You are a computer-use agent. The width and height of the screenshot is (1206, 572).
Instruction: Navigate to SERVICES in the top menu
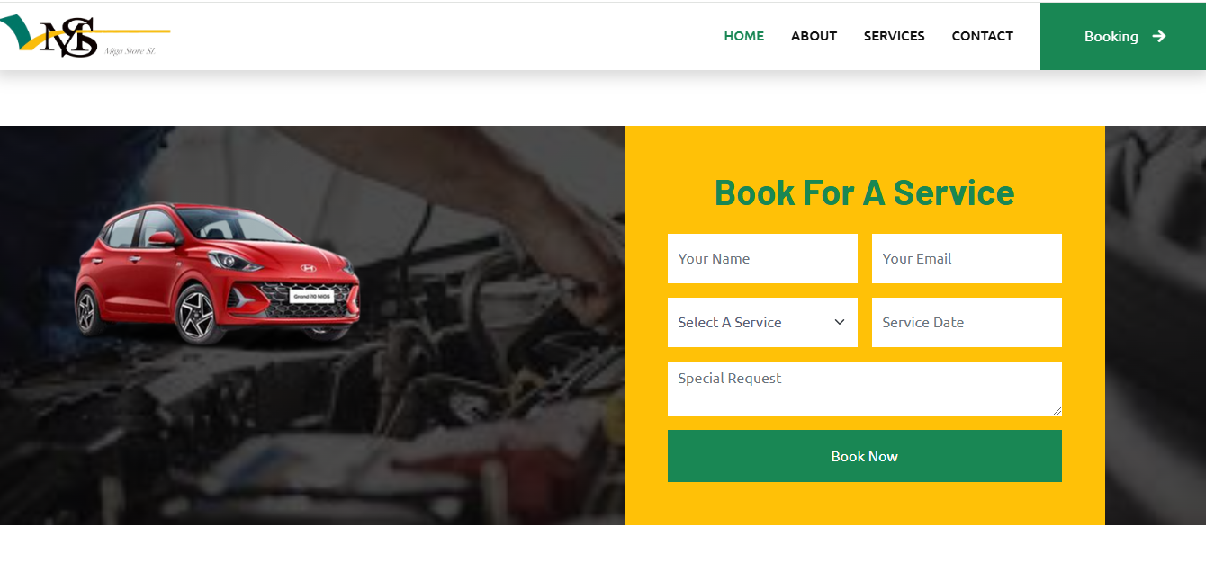click(895, 36)
